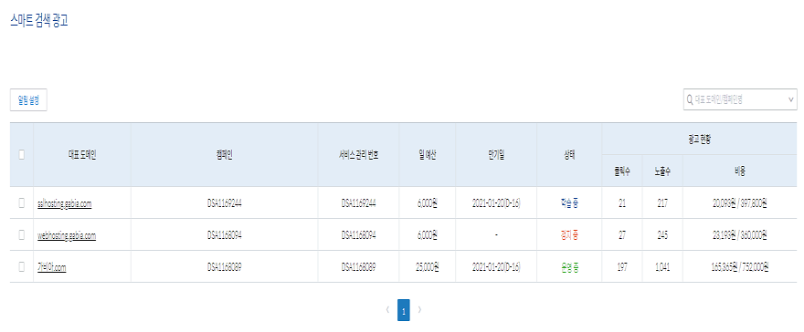Click the 상태 column header

[x=569, y=155]
